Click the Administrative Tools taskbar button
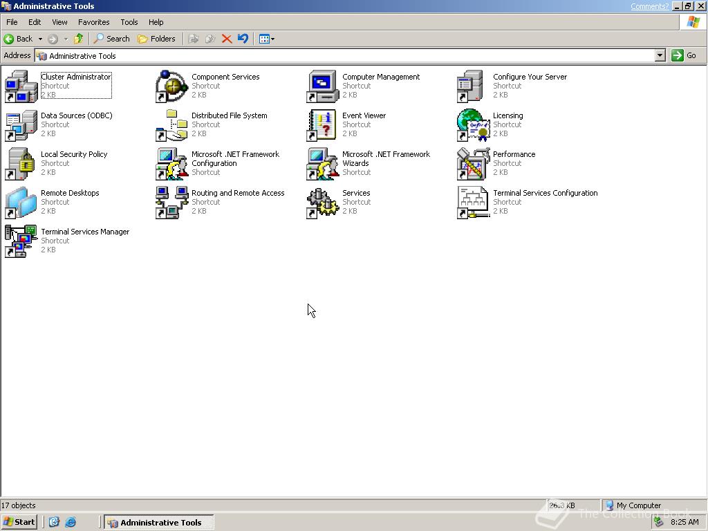Screen dimensions: 708x531 (159, 523)
